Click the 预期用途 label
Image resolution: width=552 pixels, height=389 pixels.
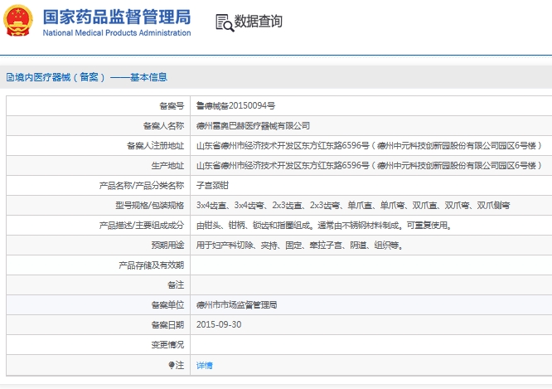pyautogui.click(x=167, y=246)
